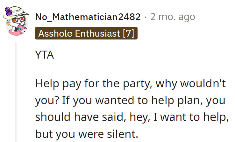This screenshot has height=142, width=235.
Task: Click the pink flamingo float in the avatar
Action: pos(21,30)
